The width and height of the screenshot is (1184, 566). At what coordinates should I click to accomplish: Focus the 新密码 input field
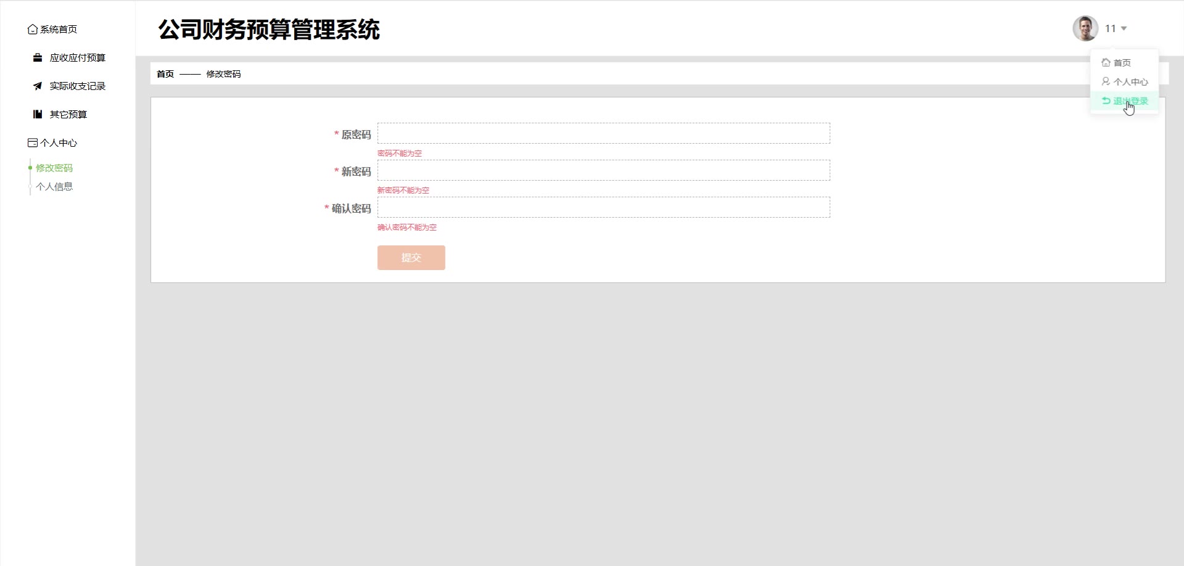604,170
